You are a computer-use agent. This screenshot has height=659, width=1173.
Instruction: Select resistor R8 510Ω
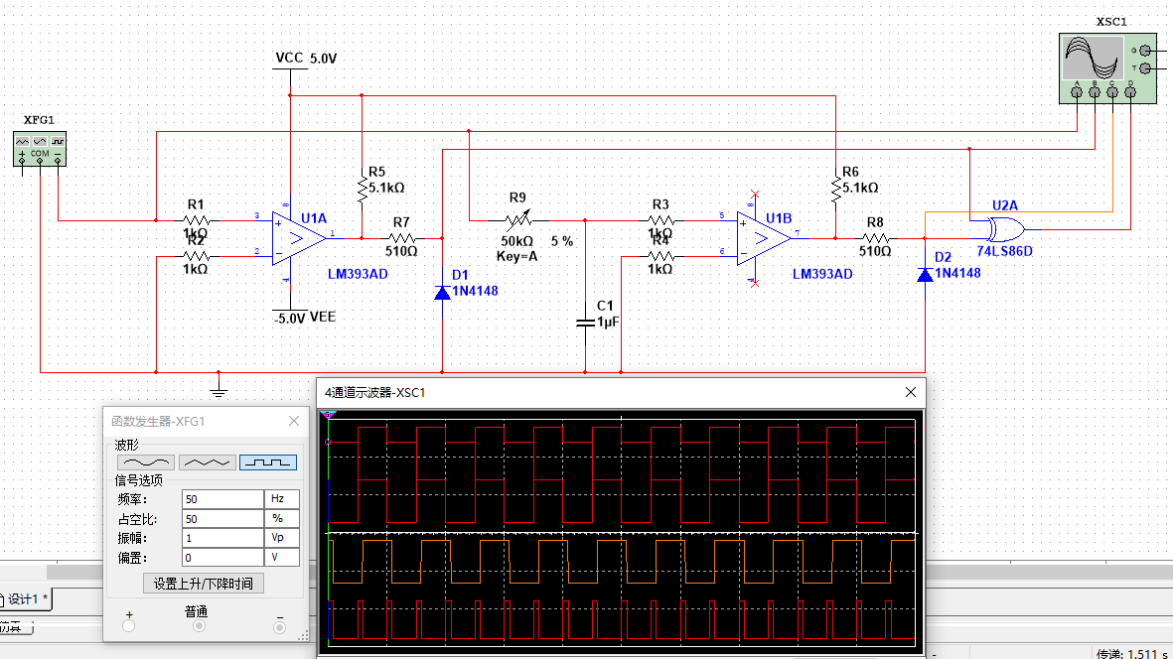pos(875,238)
